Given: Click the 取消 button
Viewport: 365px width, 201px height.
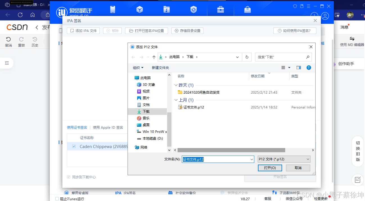Looking at the screenshot, I should (x=298, y=168).
